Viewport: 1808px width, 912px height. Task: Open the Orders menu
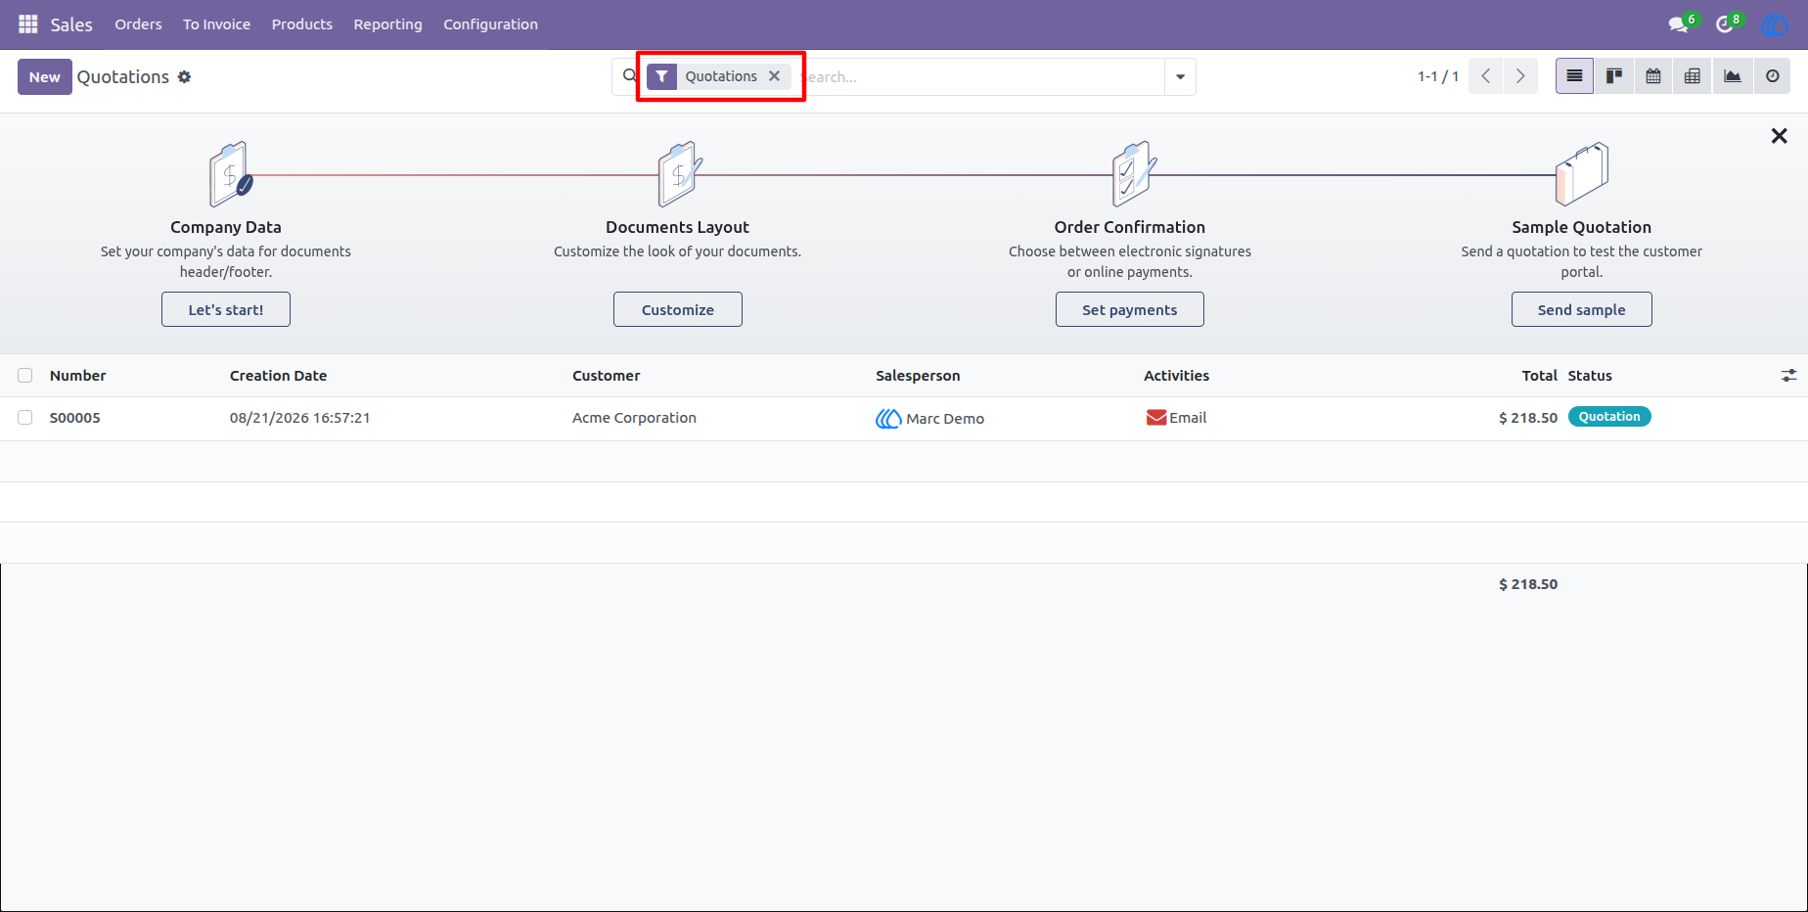pyautogui.click(x=138, y=24)
